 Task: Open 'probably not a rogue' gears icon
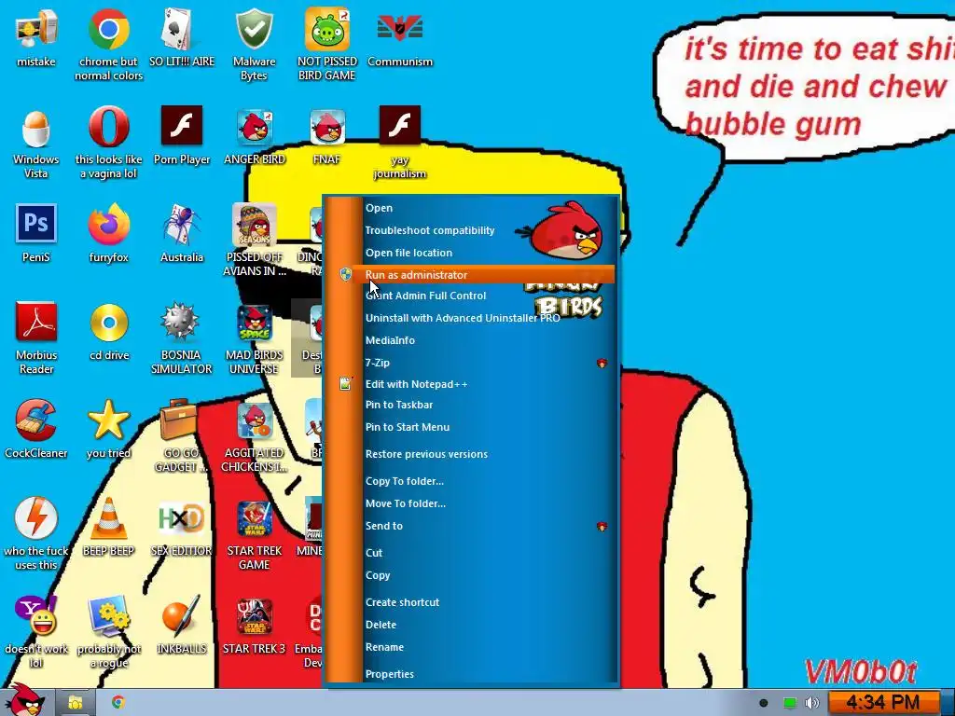[x=108, y=615]
